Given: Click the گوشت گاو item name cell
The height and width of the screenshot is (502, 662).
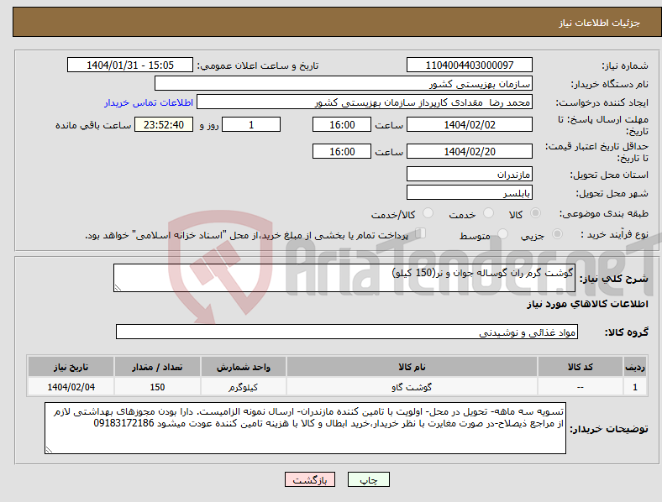Looking at the screenshot, I should (x=412, y=386).
